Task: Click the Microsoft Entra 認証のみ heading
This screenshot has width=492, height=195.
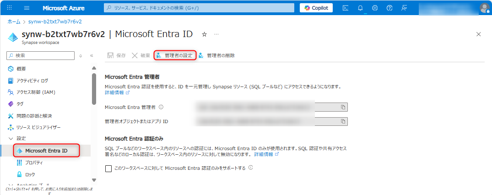Action: (x=134, y=139)
